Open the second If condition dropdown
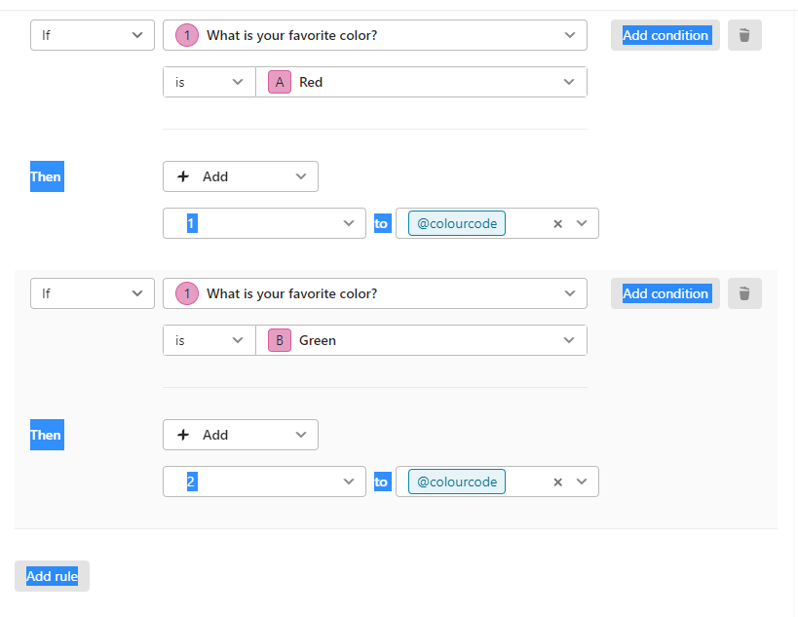The image size is (798, 617). click(x=93, y=293)
